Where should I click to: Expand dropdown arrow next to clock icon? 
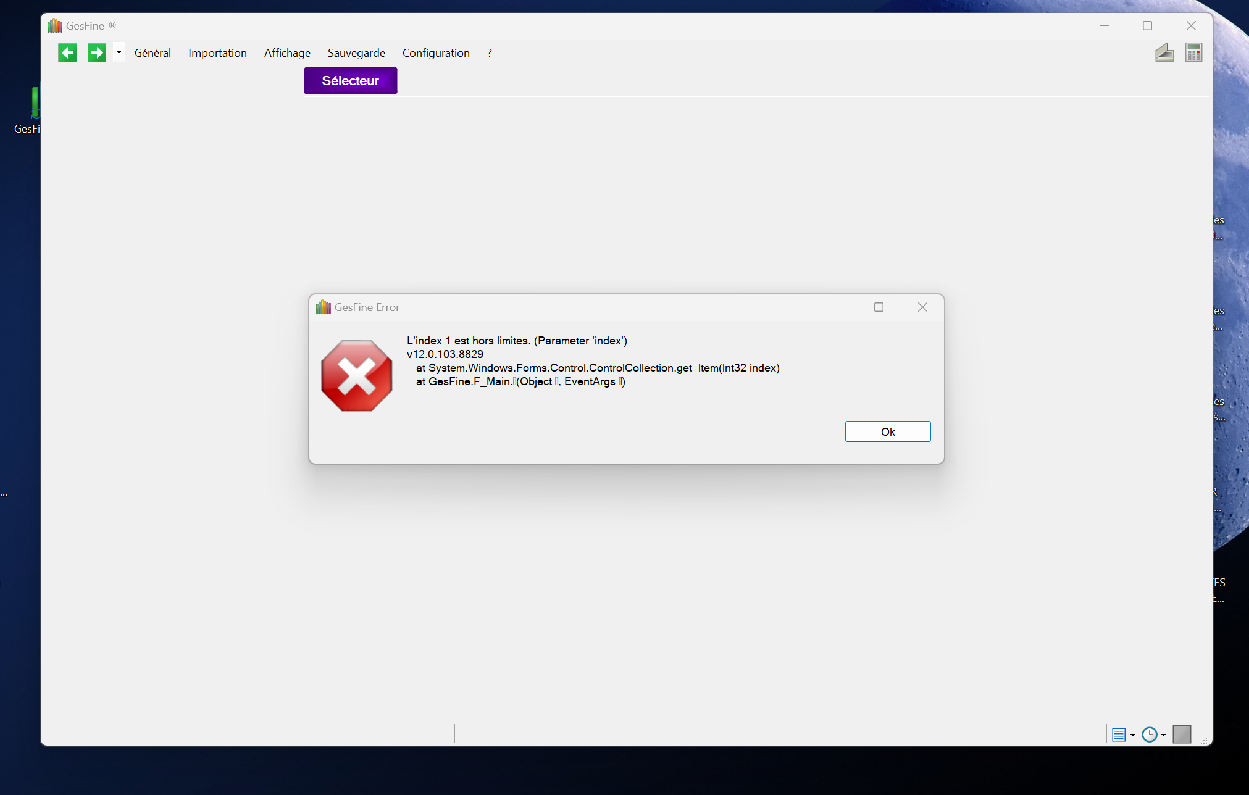[1163, 735]
